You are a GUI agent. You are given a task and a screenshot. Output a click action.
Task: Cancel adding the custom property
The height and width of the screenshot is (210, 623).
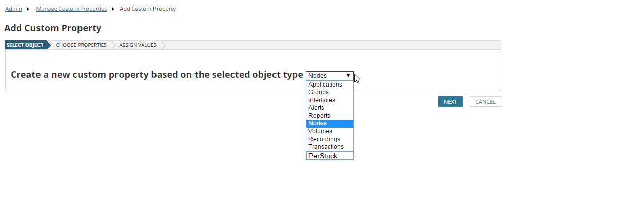click(485, 102)
